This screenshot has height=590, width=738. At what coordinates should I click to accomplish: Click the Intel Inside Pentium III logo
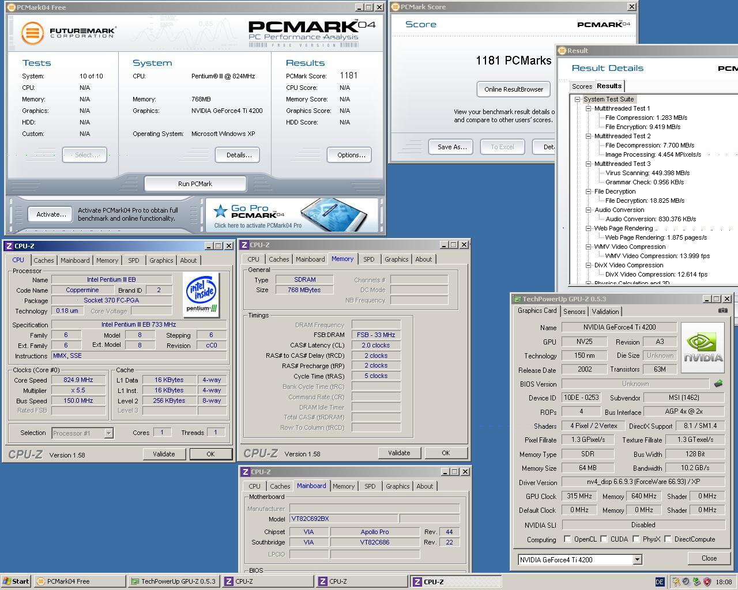point(202,294)
